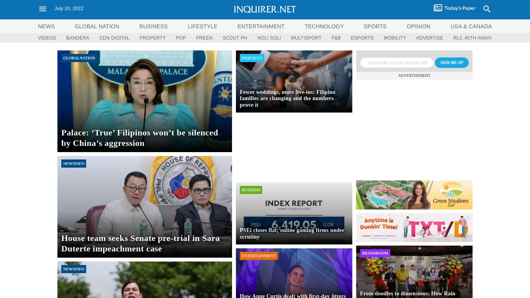Go to ADVERTISE subsection
This screenshot has height=298, width=530.
click(x=430, y=38)
